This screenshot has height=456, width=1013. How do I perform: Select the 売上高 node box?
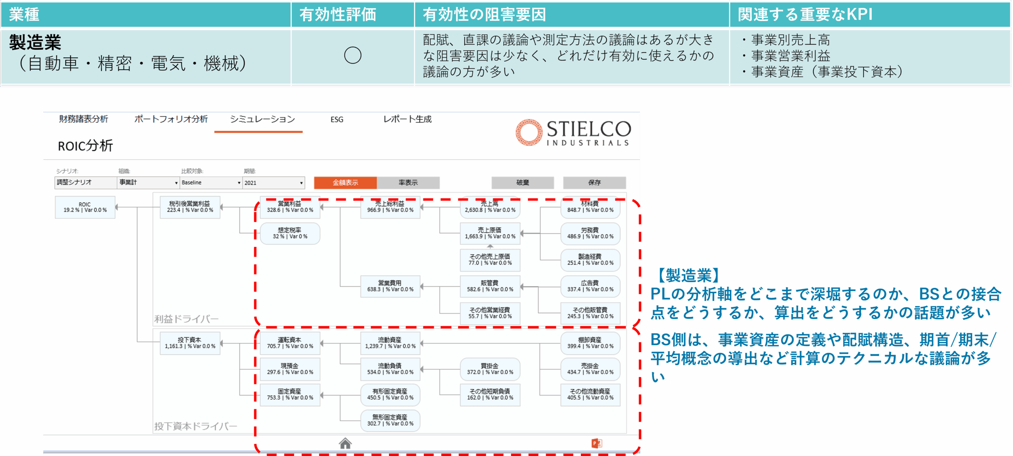click(490, 207)
